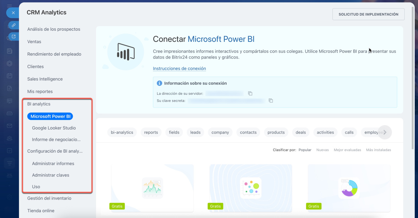Sort the apps by Nuevas
This screenshot has height=218, width=418.
pos(322,150)
